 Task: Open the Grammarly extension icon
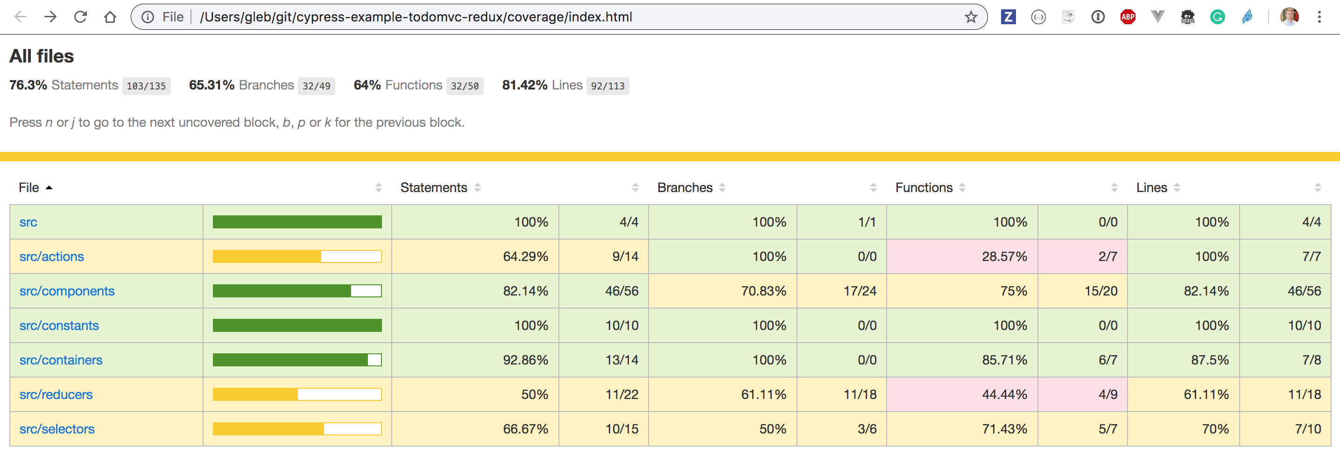(1217, 17)
